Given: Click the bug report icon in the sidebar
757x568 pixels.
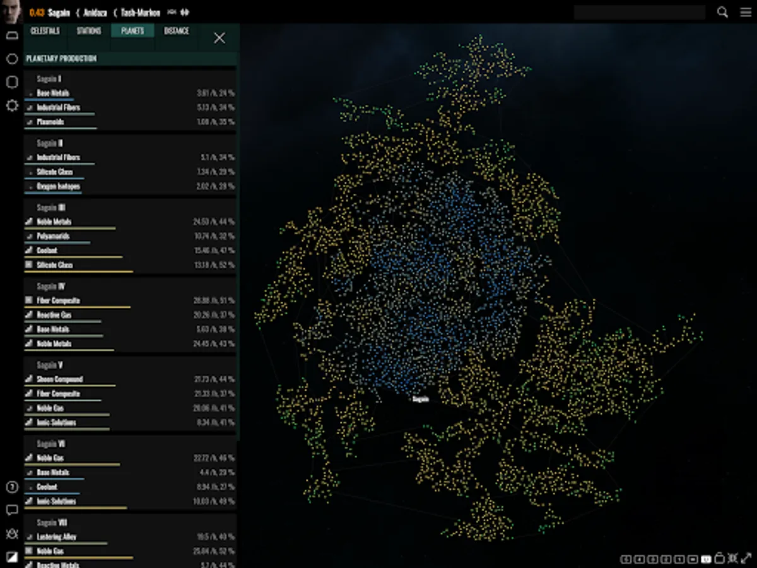Looking at the screenshot, I should coord(11,533).
